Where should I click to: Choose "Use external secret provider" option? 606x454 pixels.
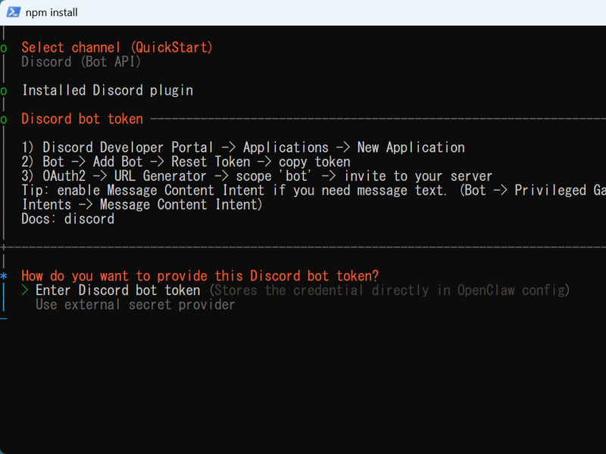[x=136, y=305]
